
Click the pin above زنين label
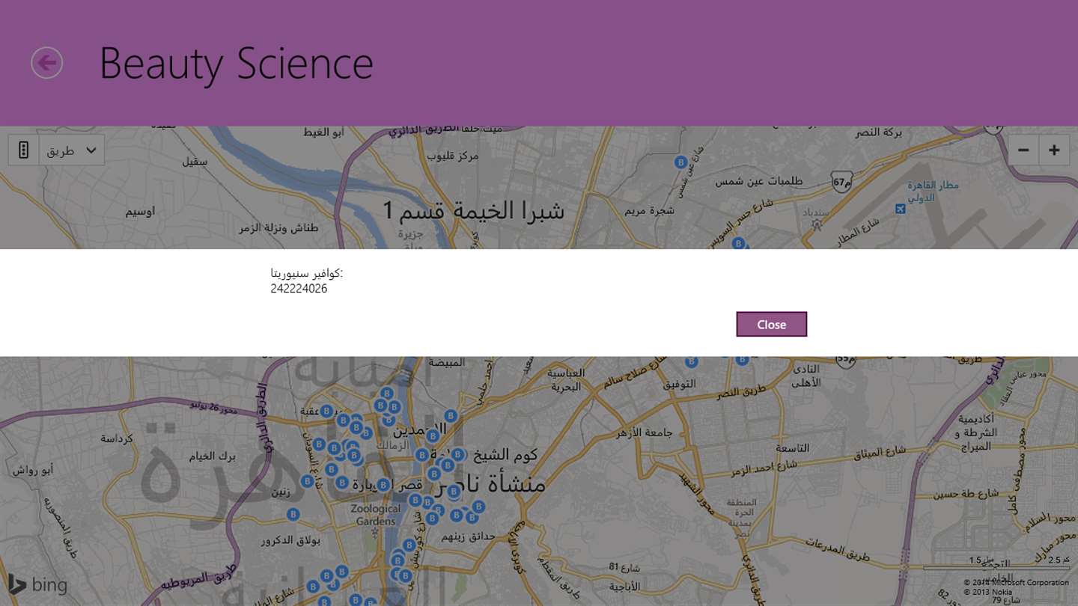(307, 481)
